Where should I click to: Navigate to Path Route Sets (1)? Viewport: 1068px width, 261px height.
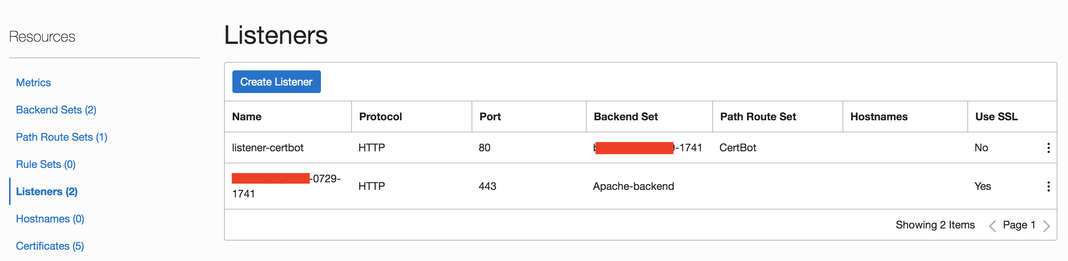[x=61, y=137]
